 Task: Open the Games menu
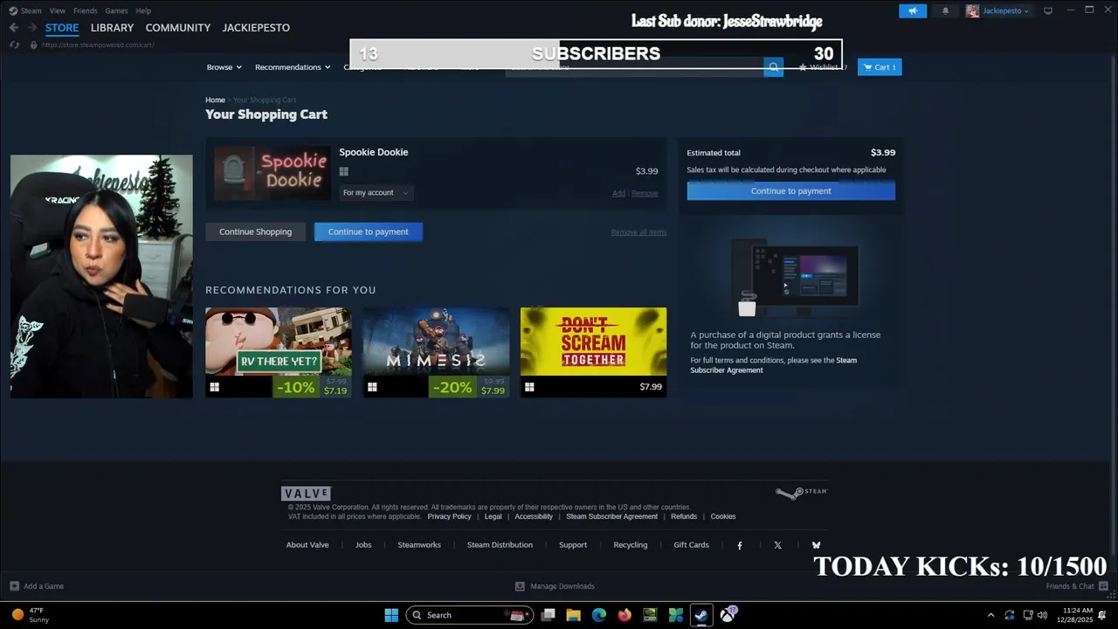[x=116, y=10]
